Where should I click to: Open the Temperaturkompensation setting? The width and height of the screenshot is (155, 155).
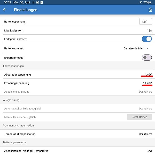click(x=78, y=134)
